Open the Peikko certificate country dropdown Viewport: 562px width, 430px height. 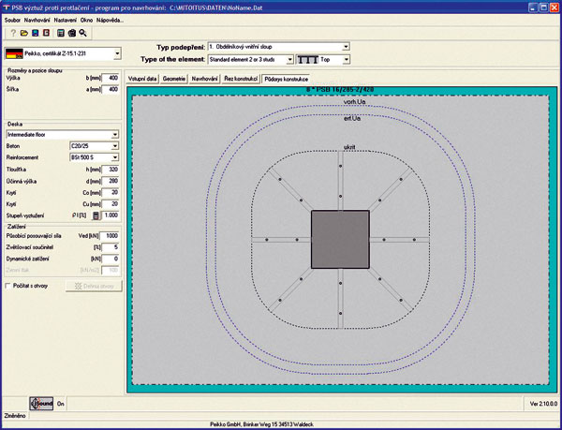point(115,54)
